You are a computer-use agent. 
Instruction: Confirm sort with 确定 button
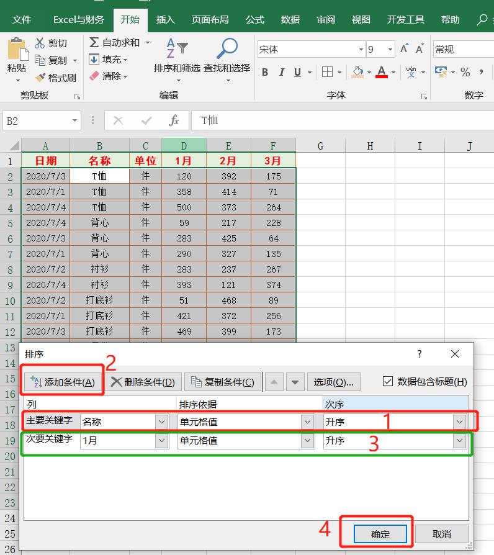[380, 534]
